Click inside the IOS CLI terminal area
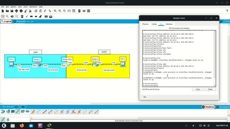The height and width of the screenshot is (129, 230). [x=178, y=58]
